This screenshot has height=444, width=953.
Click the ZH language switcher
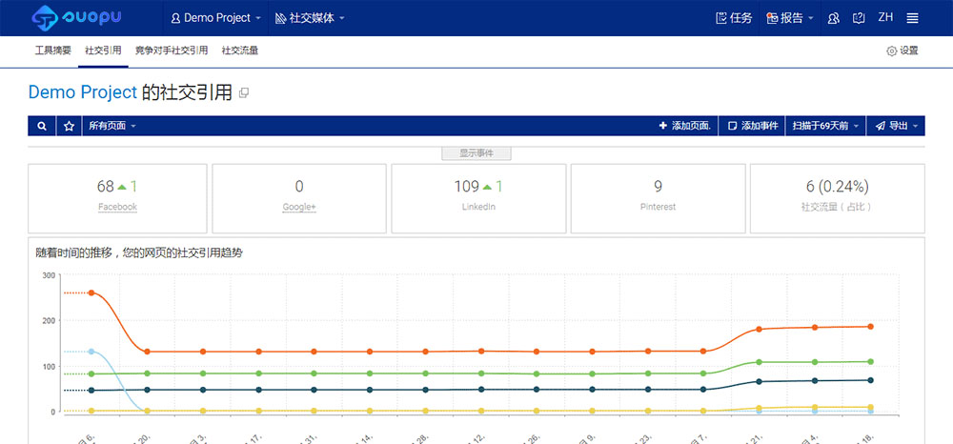(x=885, y=17)
